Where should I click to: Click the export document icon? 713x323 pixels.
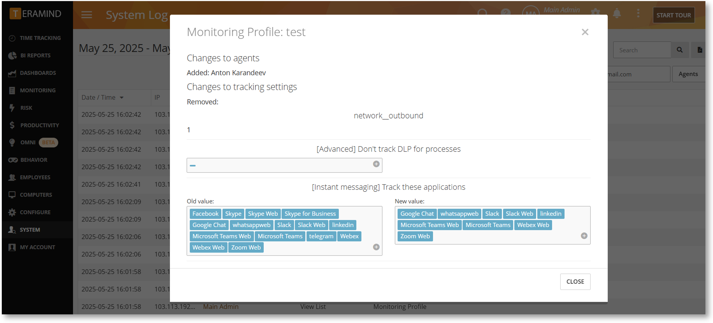point(699,50)
